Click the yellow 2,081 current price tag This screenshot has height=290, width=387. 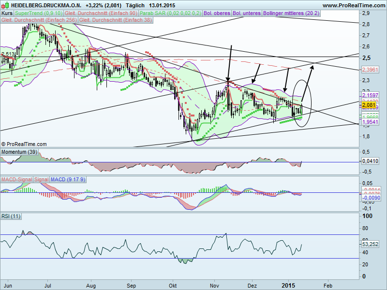[x=369, y=105]
